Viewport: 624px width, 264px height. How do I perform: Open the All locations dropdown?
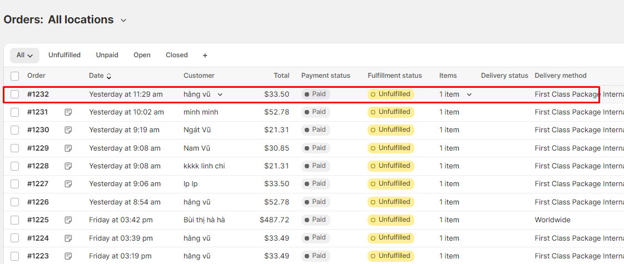(87, 20)
